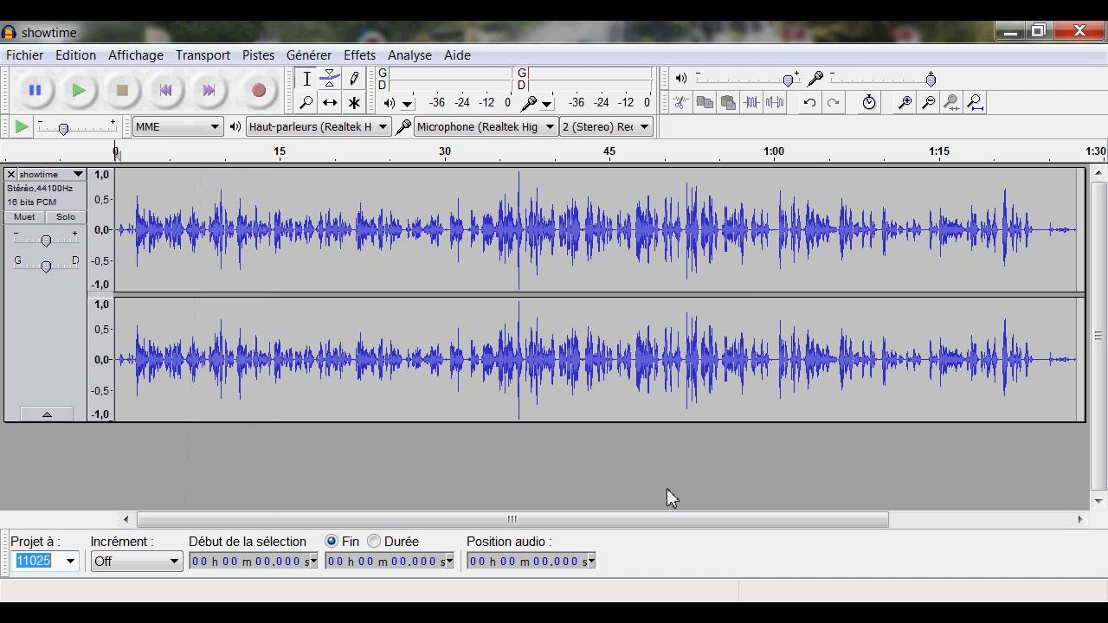1108x623 pixels.
Task: Click the track pan G/D slider handle
Action: click(46, 267)
